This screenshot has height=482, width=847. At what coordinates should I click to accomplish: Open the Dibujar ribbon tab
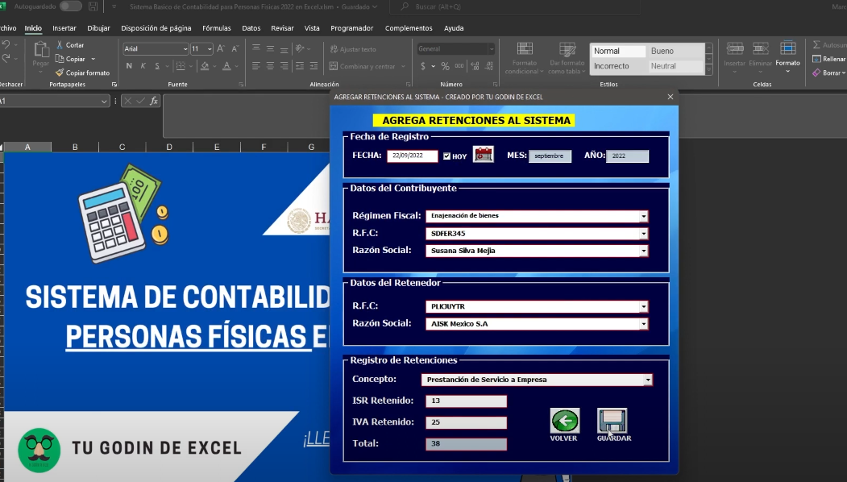(98, 28)
